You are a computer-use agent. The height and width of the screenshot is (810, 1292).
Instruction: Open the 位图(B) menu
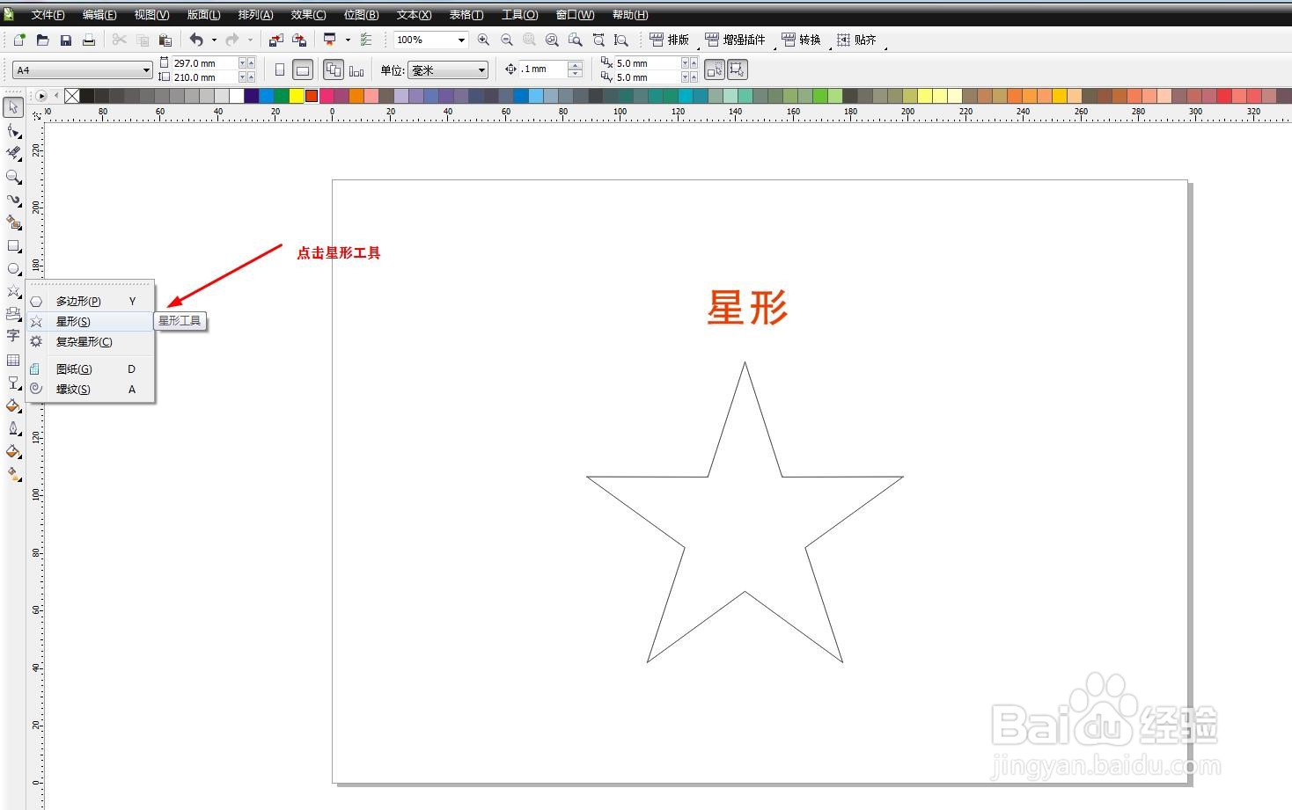click(361, 15)
